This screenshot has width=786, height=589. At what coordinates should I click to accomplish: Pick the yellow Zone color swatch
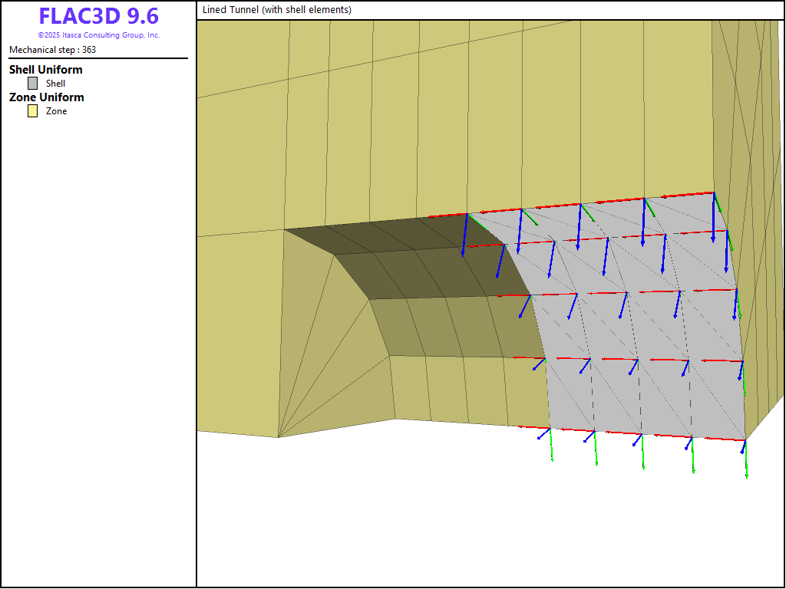(x=32, y=111)
